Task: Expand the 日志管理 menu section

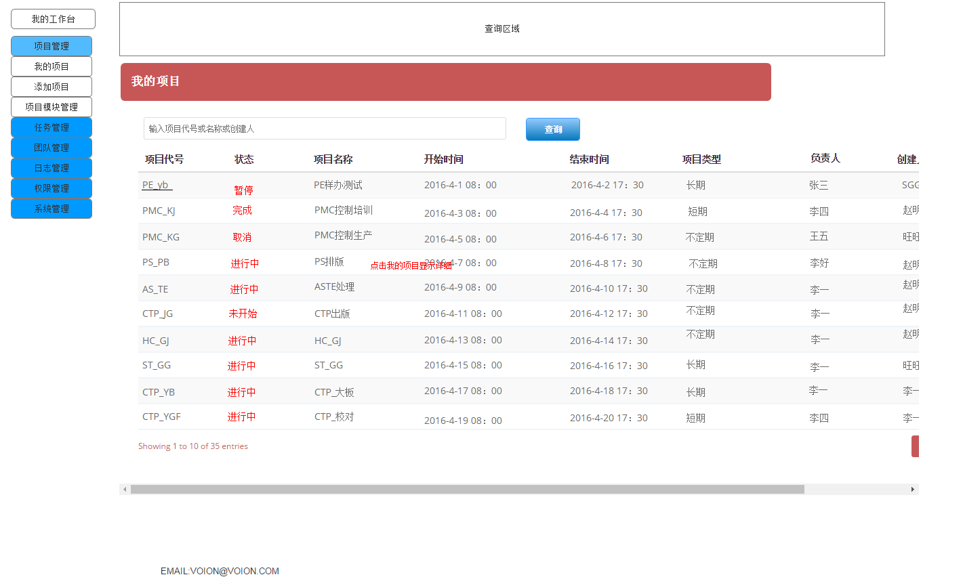Action: click(x=52, y=168)
